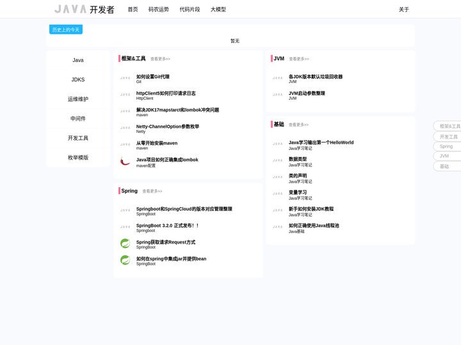
Task: Open the 代码片段 navigation item
Action: (190, 10)
